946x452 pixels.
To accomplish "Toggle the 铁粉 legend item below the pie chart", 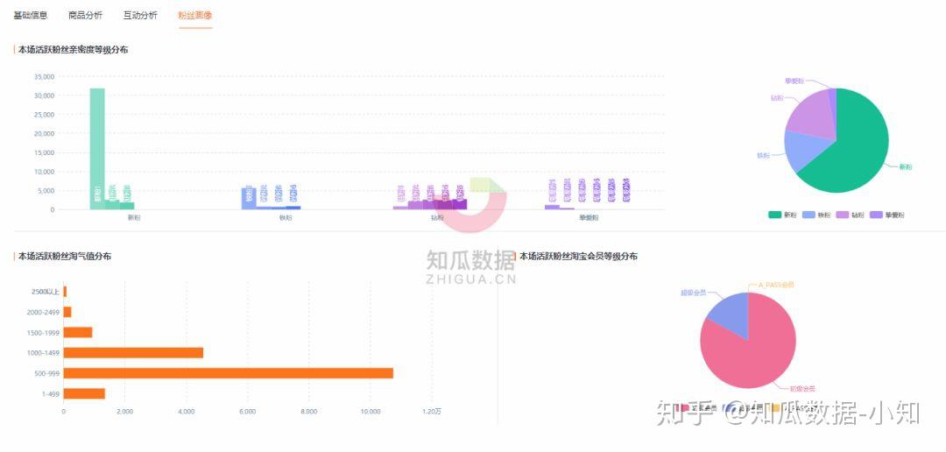I will 817,215.
